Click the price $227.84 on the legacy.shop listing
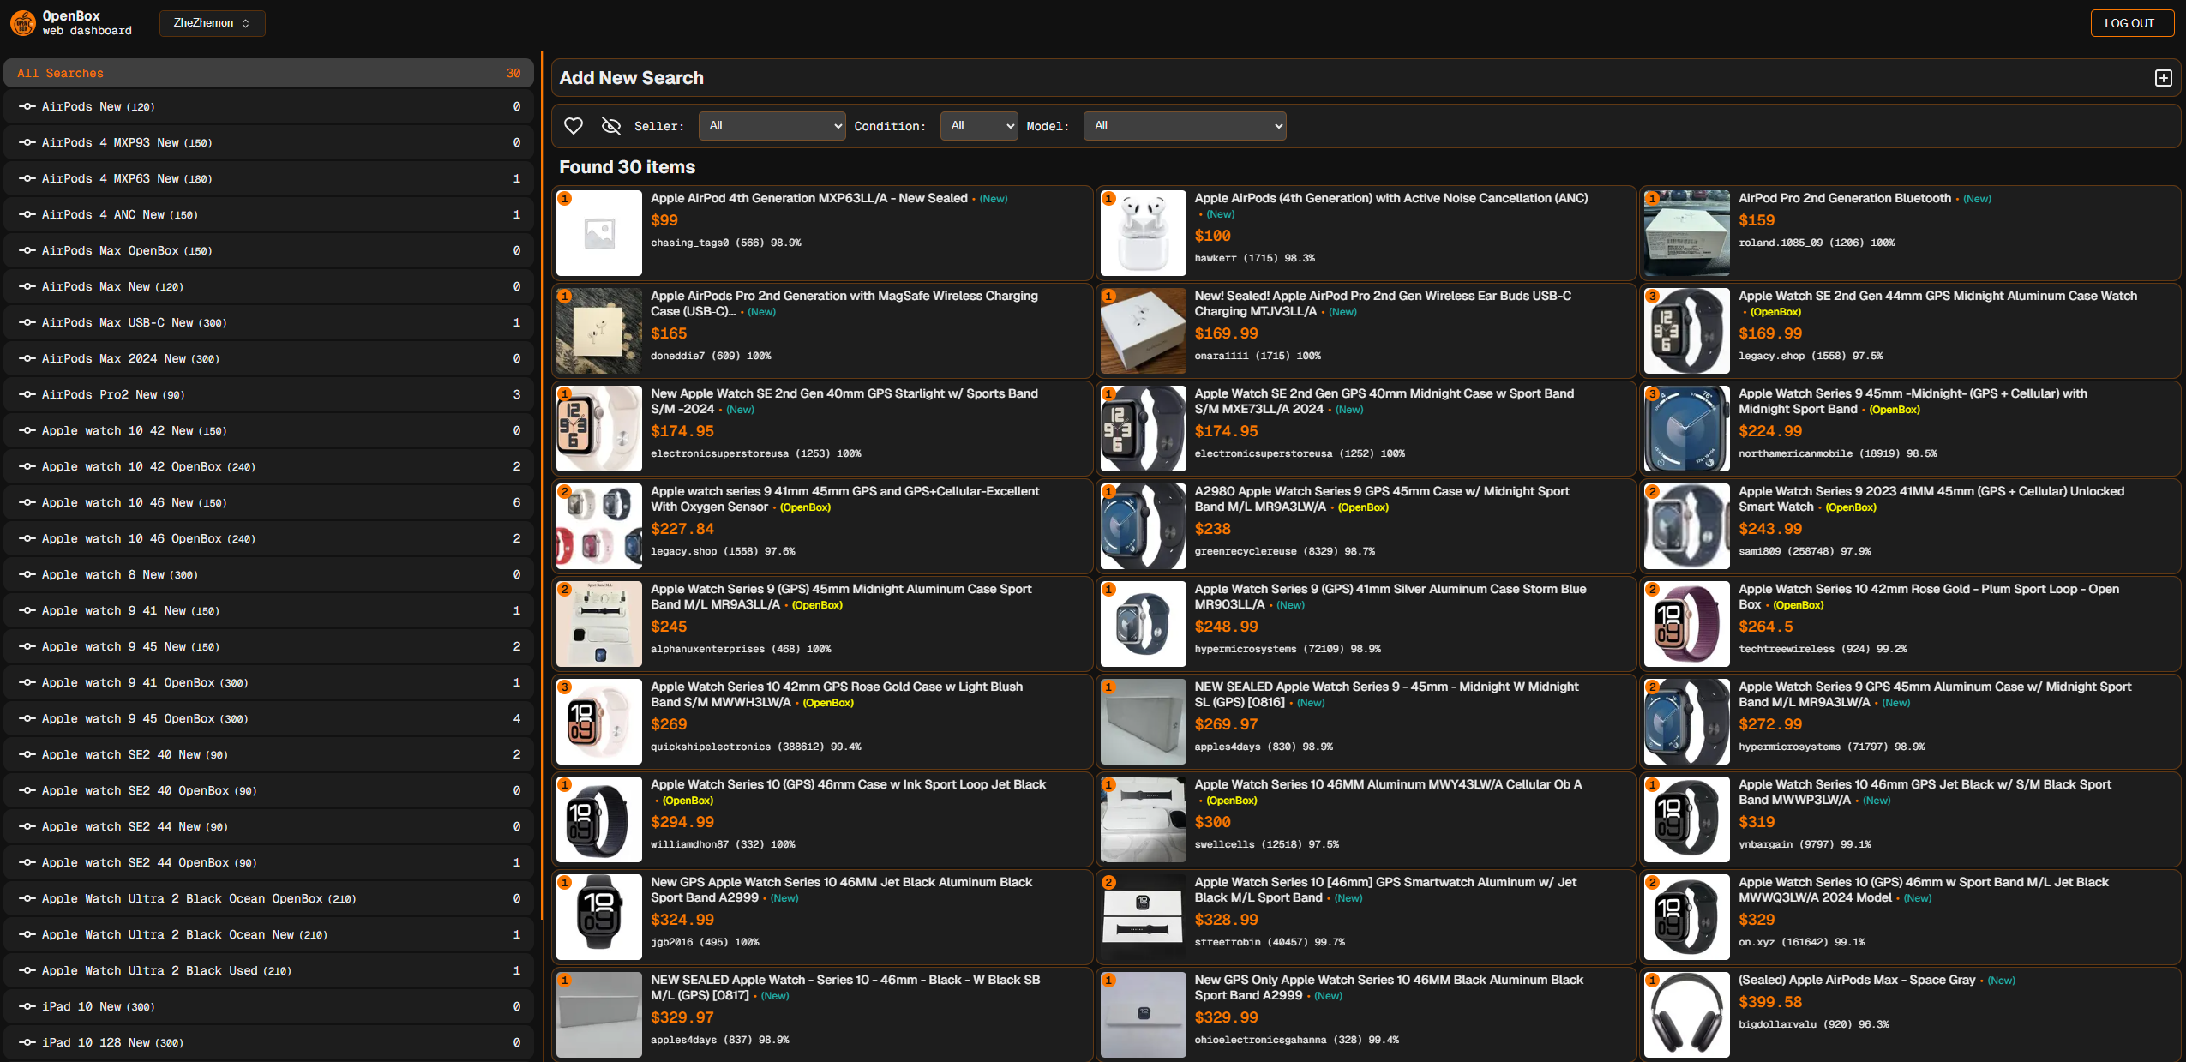 click(682, 529)
